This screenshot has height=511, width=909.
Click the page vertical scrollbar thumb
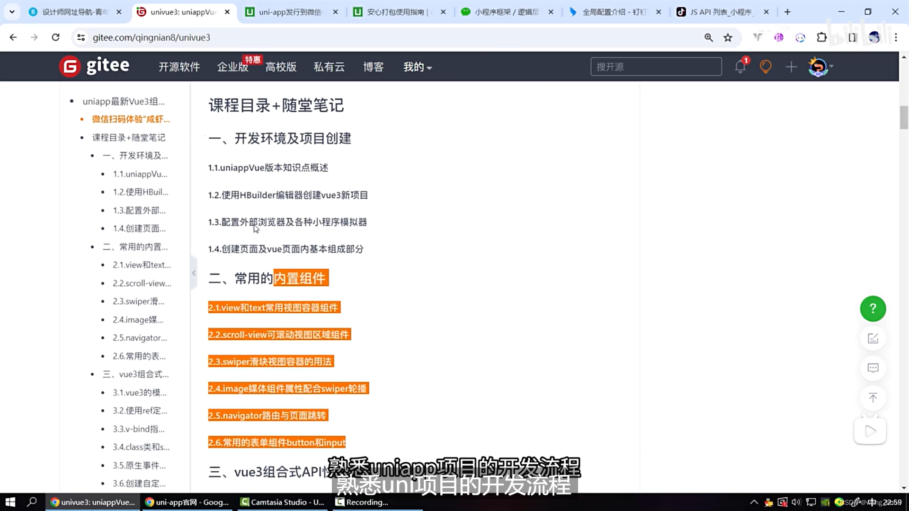pos(904,117)
